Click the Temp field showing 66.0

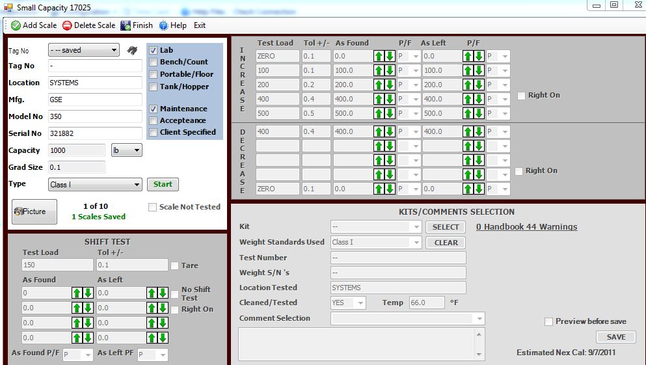[427, 303]
